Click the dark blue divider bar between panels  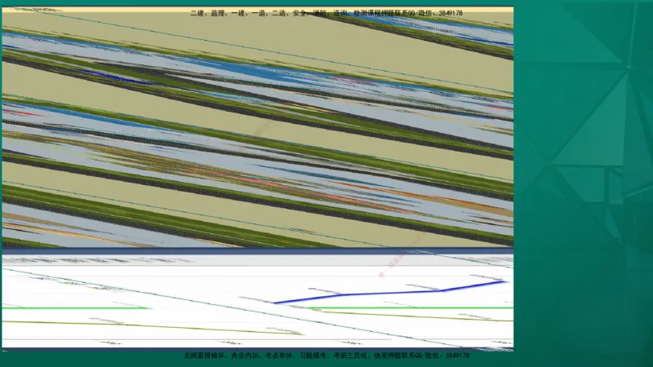point(257,251)
